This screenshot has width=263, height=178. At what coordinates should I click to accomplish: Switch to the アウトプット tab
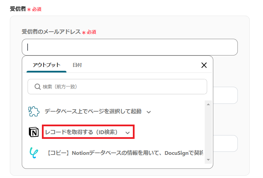[46, 65]
